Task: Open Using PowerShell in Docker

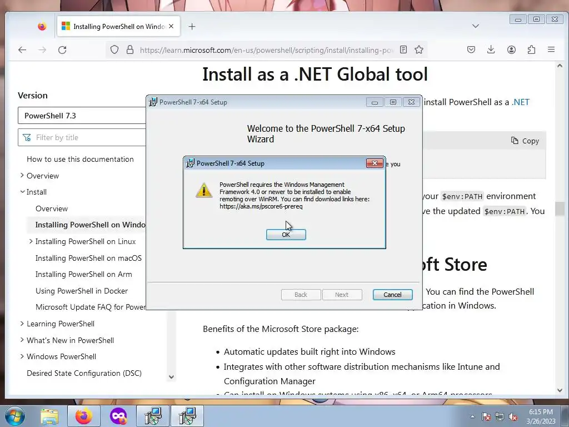Action: point(82,291)
